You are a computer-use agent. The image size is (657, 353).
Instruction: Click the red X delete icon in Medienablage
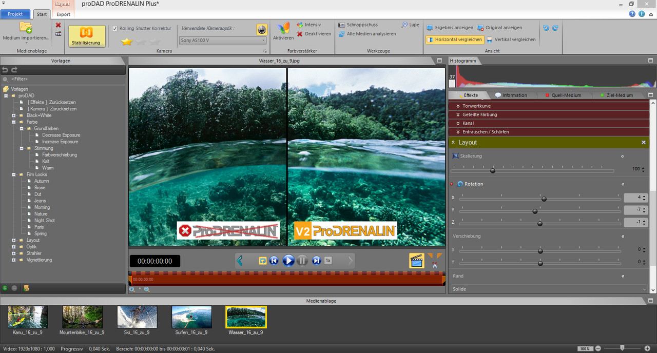pyautogui.click(x=58, y=25)
